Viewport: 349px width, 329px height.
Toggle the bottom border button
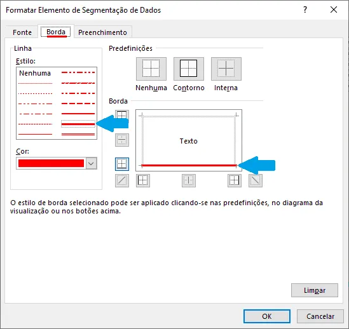coord(122,164)
